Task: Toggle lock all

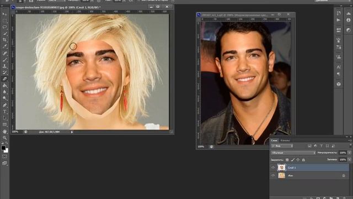Action: (303, 160)
